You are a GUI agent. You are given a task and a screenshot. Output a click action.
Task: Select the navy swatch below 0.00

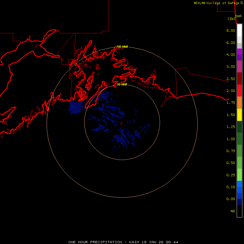239,202
